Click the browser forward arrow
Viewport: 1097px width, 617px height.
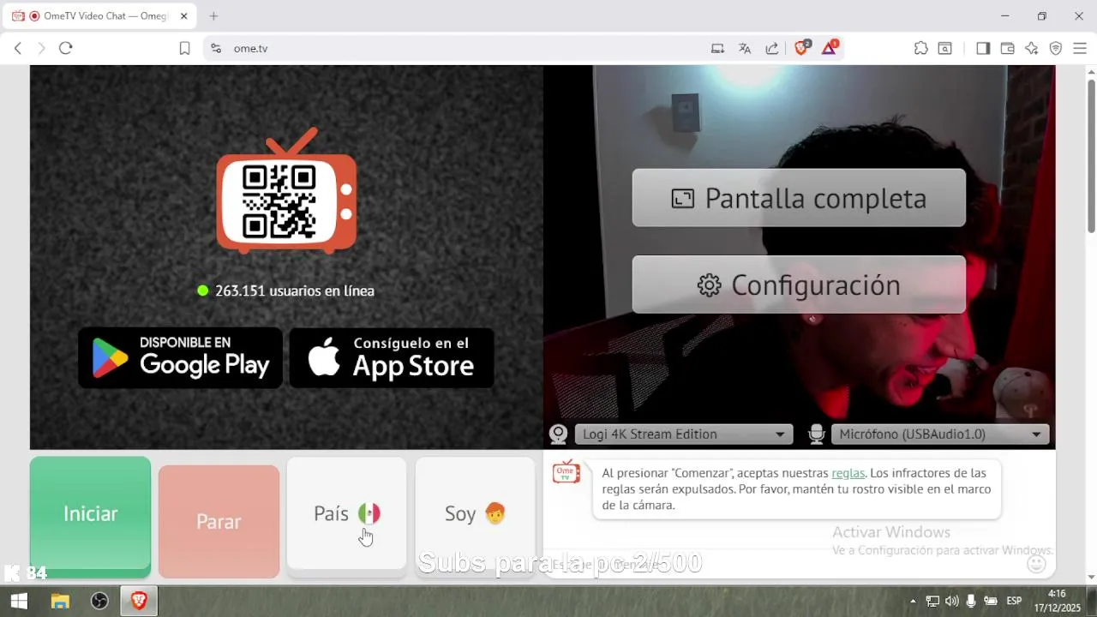[x=41, y=49]
